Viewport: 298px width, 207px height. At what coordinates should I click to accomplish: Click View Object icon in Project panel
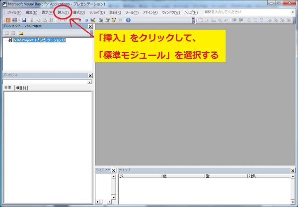click(x=13, y=33)
